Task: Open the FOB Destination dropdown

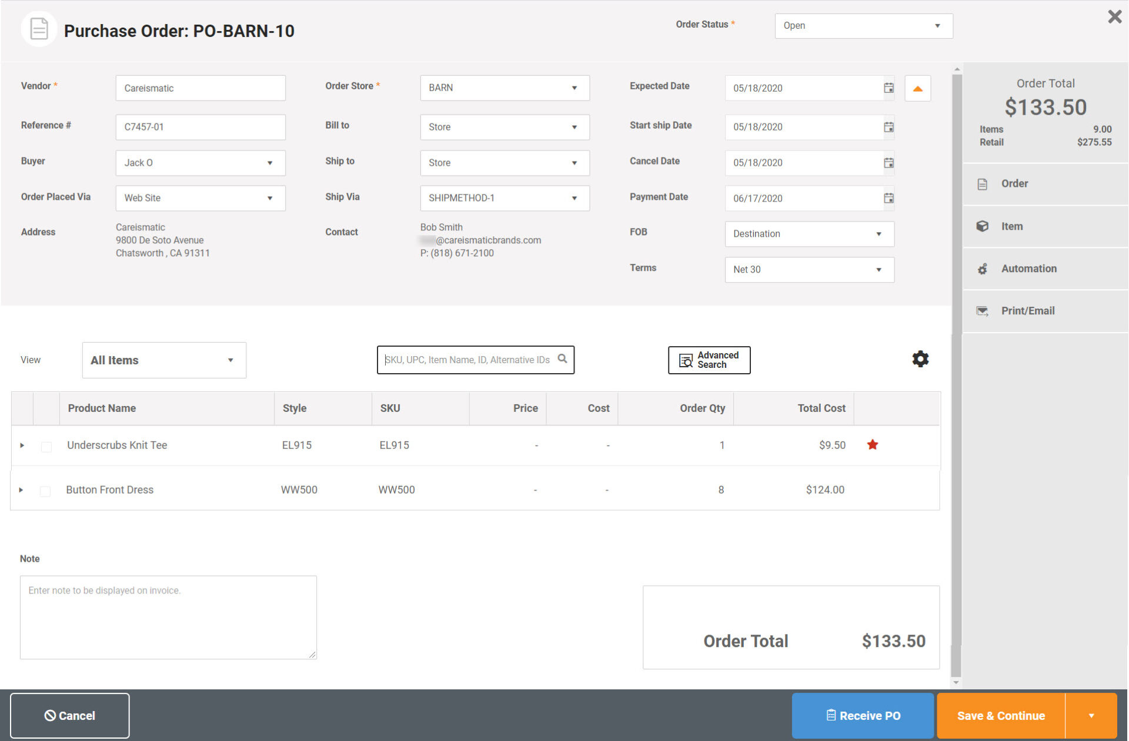Action: pyautogui.click(x=809, y=234)
